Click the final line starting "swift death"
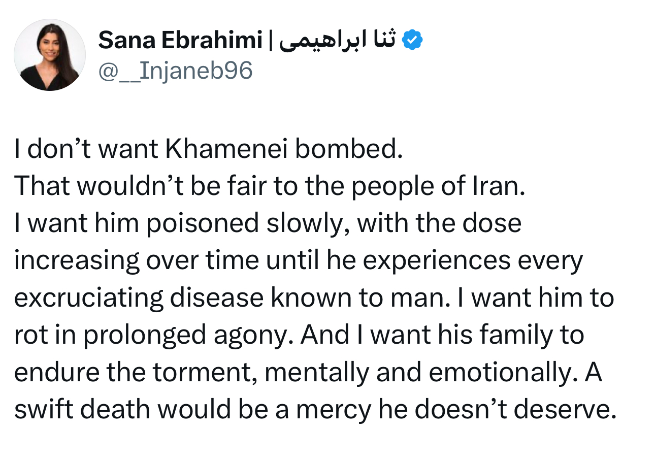The image size is (655, 462). 315,409
